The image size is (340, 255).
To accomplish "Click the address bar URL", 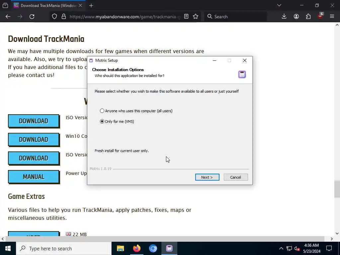I will tap(125, 17).
